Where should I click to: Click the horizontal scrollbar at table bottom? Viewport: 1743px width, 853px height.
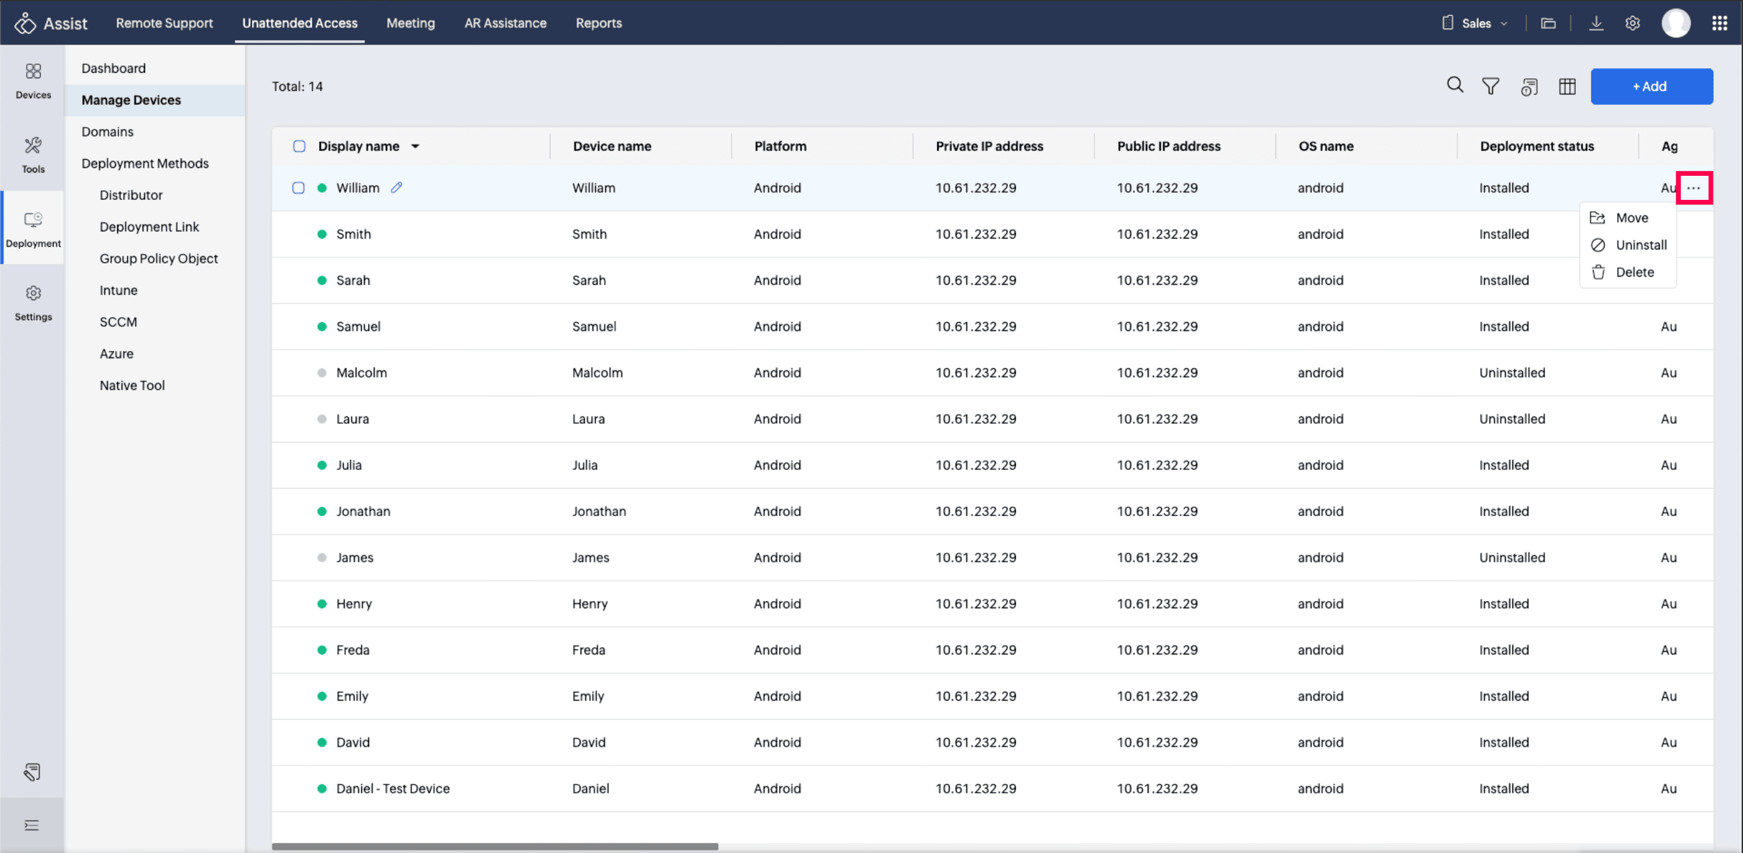(x=495, y=846)
